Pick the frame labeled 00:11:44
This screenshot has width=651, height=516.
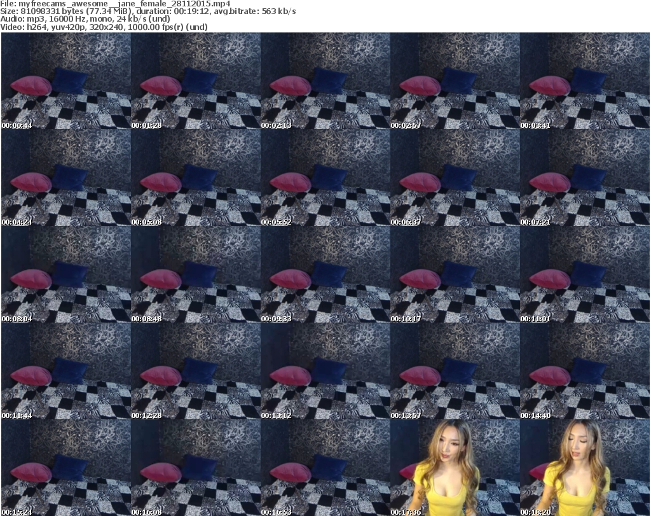(x=66, y=372)
